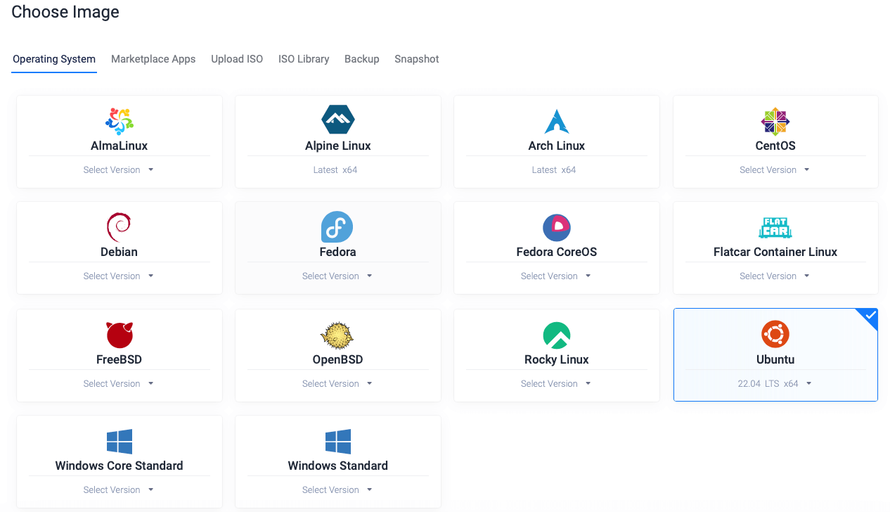Select the Fedora CoreOS logo icon
The height and width of the screenshot is (512, 890).
click(557, 228)
